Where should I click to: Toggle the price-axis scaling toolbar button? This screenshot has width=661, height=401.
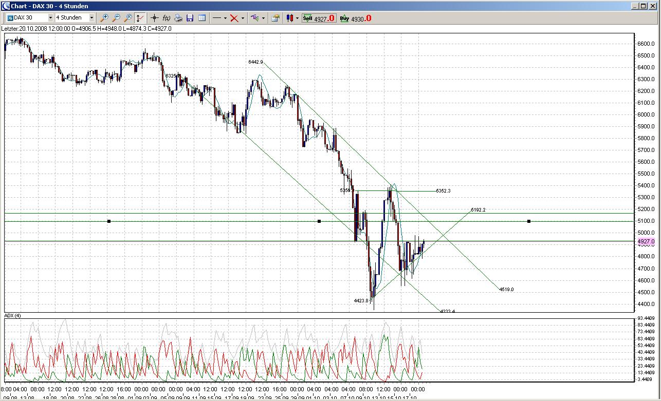click(140, 18)
